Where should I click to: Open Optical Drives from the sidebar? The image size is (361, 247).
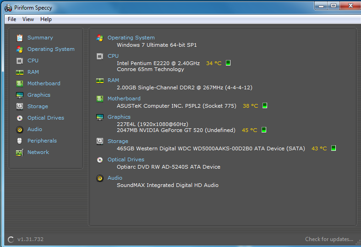click(x=46, y=118)
